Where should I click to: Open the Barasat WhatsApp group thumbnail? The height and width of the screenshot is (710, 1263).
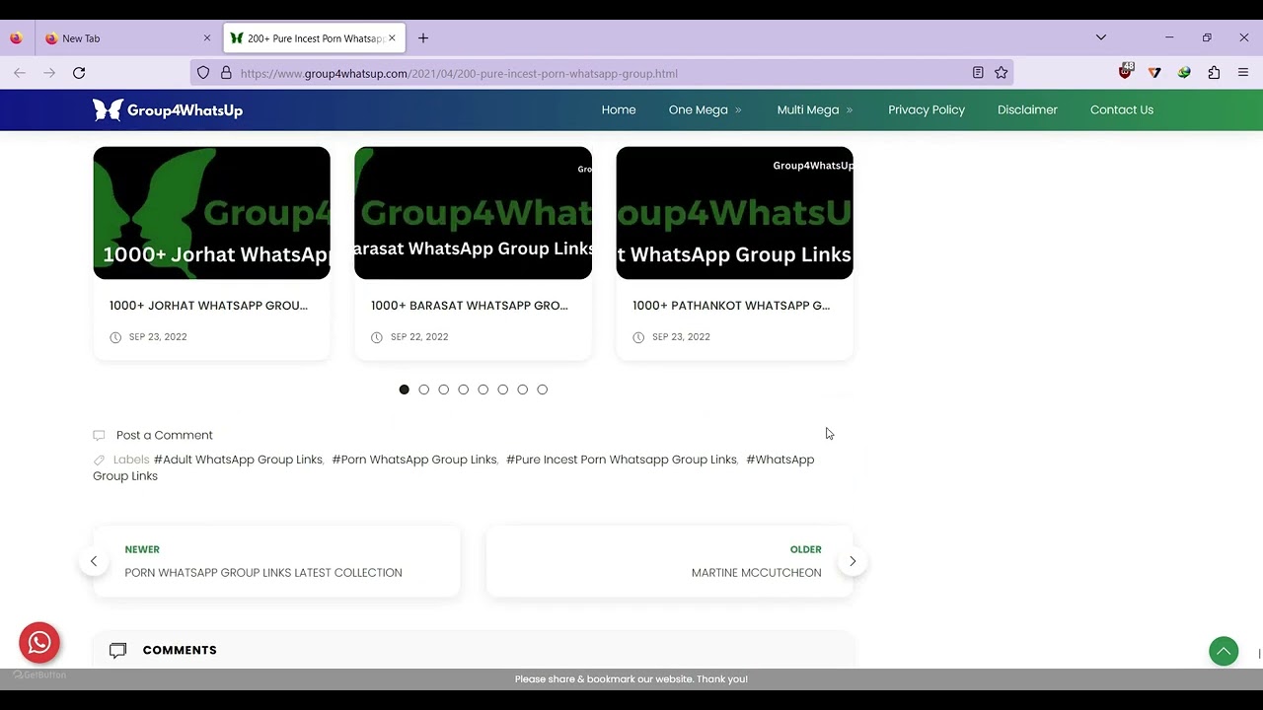tap(473, 213)
